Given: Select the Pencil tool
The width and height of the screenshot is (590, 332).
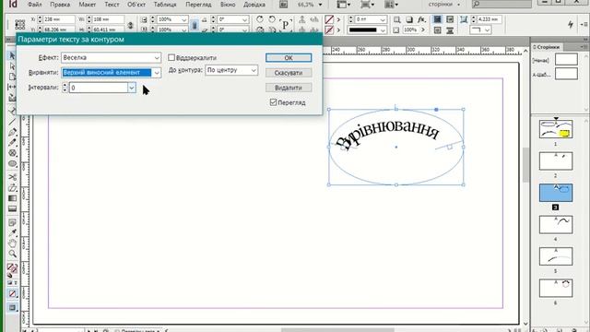Looking at the screenshot, I should [x=12, y=142].
